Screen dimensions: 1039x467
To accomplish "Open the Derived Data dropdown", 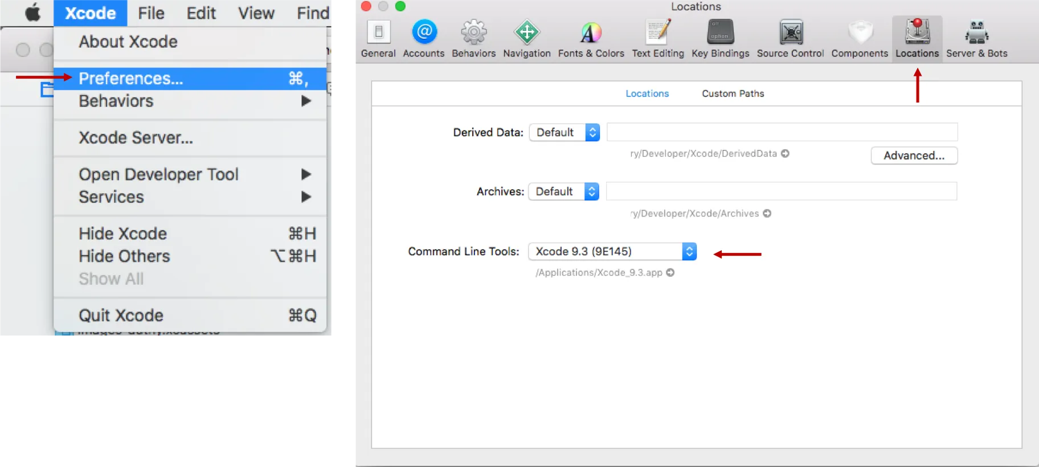I will [565, 133].
